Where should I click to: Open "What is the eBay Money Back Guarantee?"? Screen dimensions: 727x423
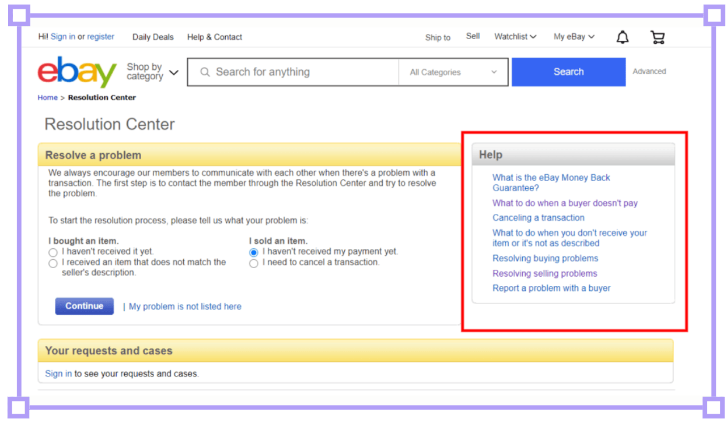click(551, 183)
